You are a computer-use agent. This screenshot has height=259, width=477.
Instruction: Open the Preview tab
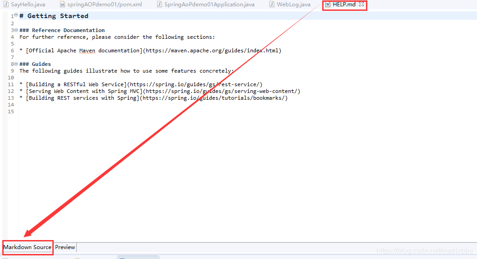[x=65, y=247]
